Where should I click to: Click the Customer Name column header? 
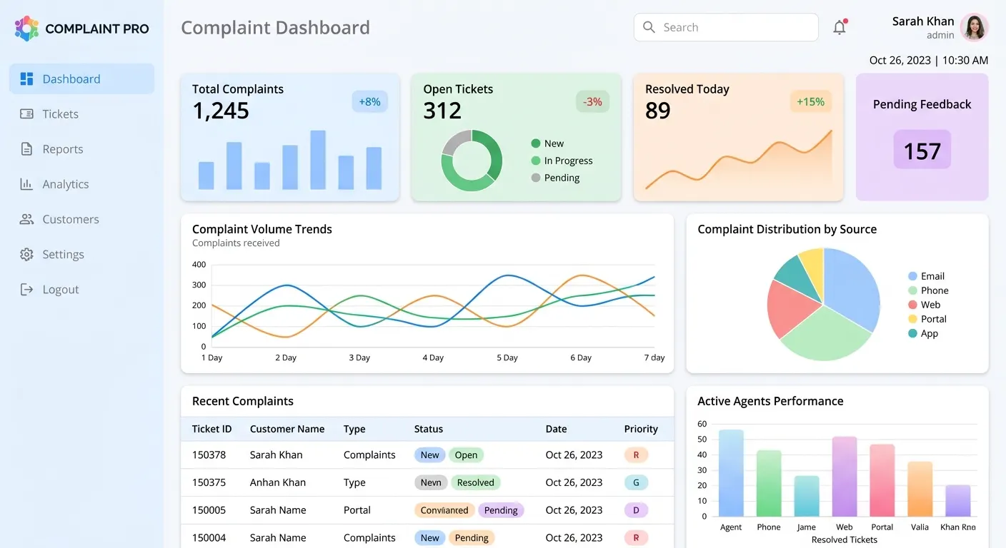click(287, 429)
